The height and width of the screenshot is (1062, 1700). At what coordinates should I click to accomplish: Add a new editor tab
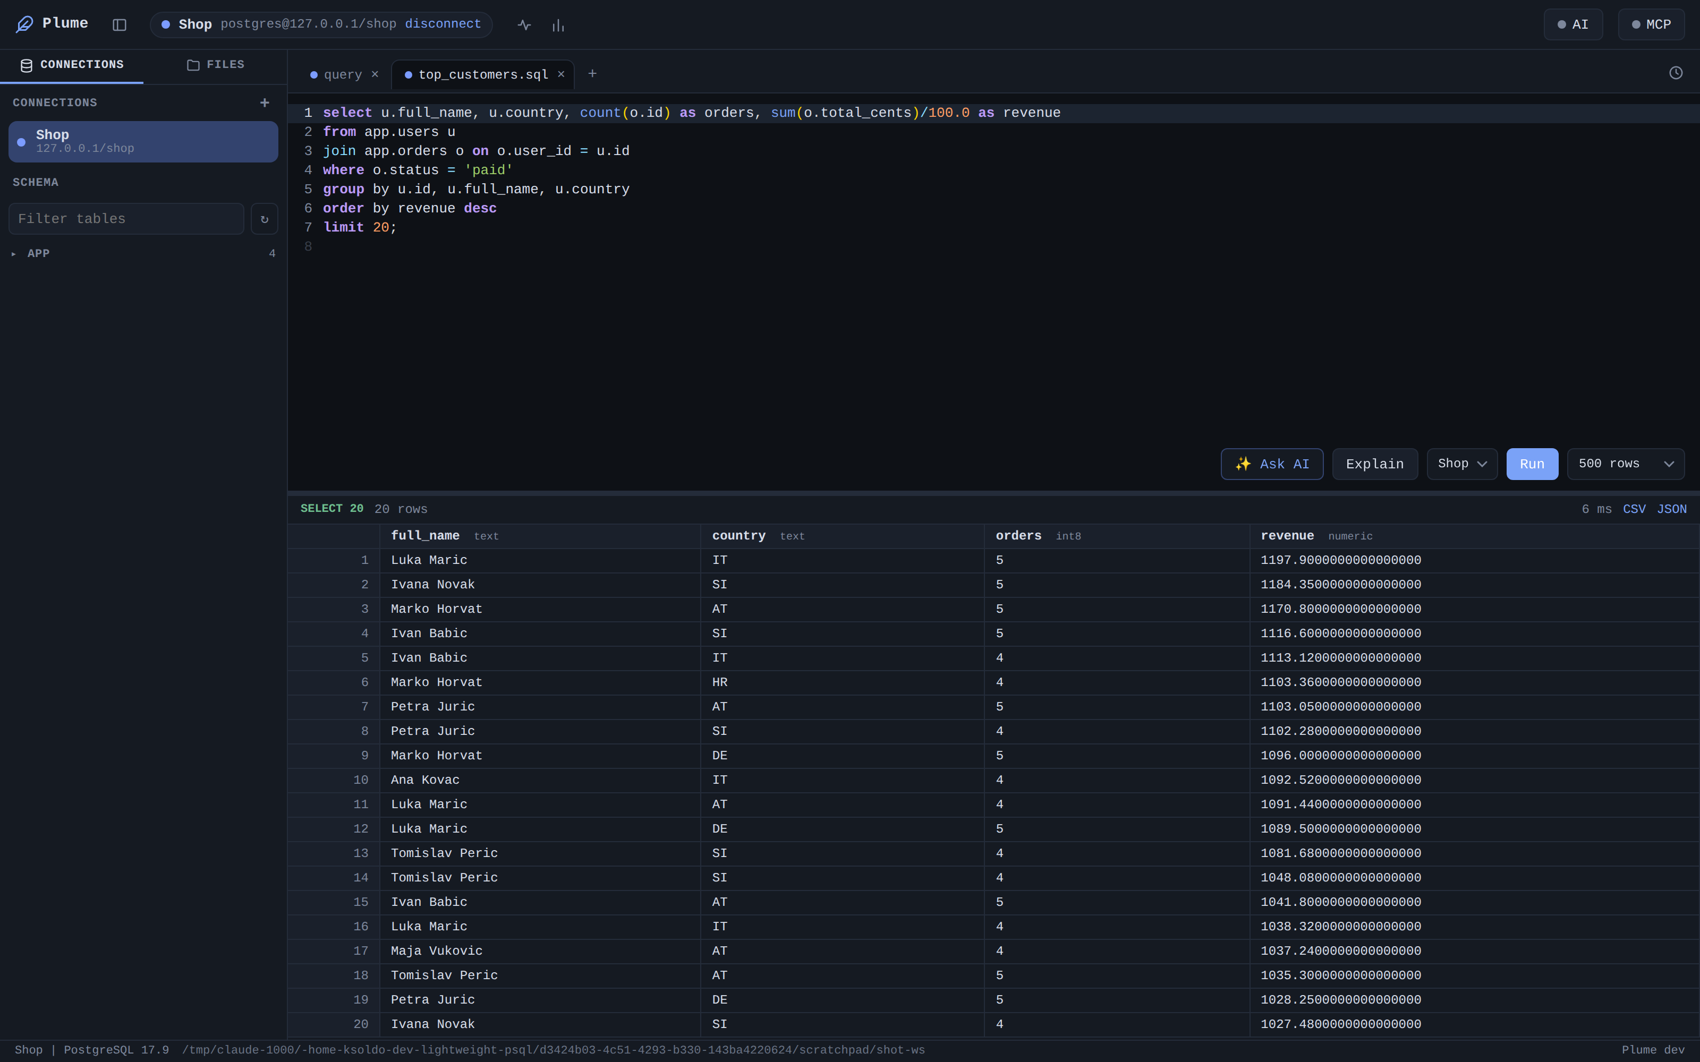pos(592,74)
